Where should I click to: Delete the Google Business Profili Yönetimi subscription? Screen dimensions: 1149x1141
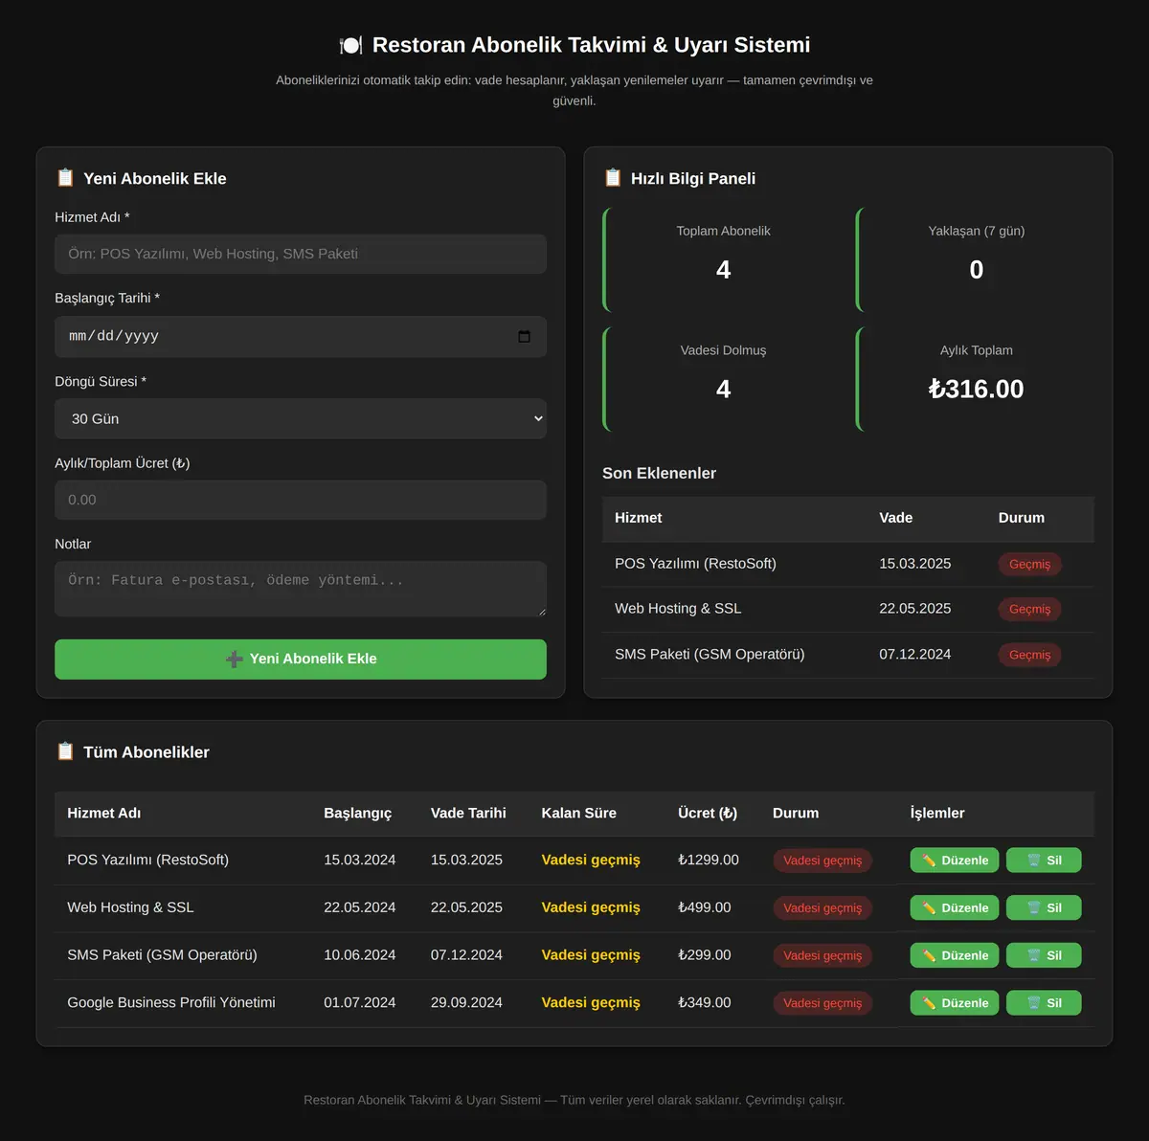click(x=1044, y=1003)
